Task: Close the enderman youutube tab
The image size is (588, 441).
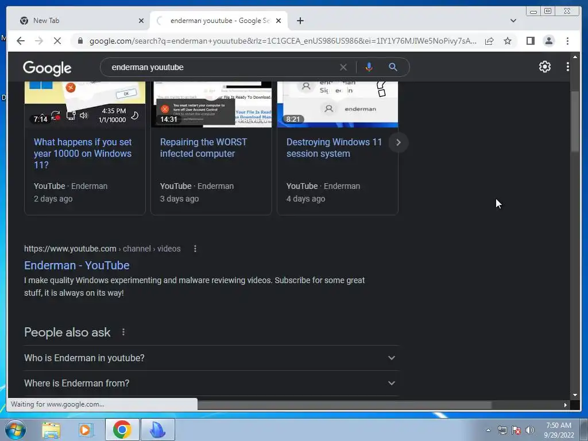Action: tap(278, 21)
